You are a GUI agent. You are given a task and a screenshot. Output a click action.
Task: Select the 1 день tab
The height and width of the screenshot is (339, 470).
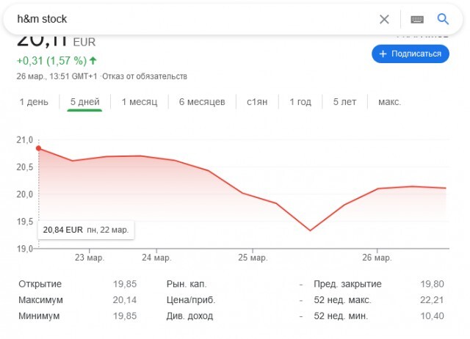tap(34, 102)
